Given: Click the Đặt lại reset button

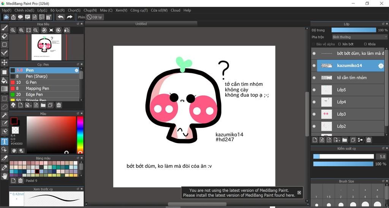Looking at the screenshot, I should tap(95, 17).
